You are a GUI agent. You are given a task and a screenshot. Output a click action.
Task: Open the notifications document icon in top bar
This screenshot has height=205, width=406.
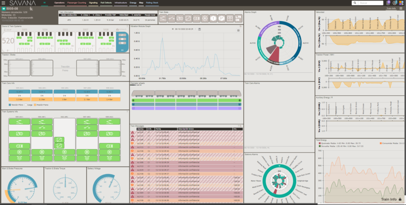(x=388, y=3)
